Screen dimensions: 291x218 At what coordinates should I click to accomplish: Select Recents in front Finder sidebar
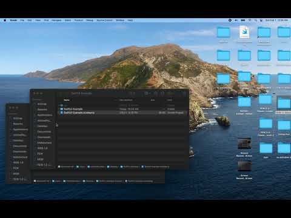(42, 110)
